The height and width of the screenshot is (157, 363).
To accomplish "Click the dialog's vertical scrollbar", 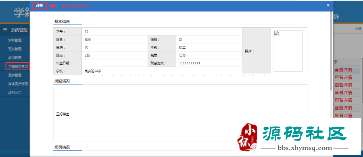I will click(331, 51).
